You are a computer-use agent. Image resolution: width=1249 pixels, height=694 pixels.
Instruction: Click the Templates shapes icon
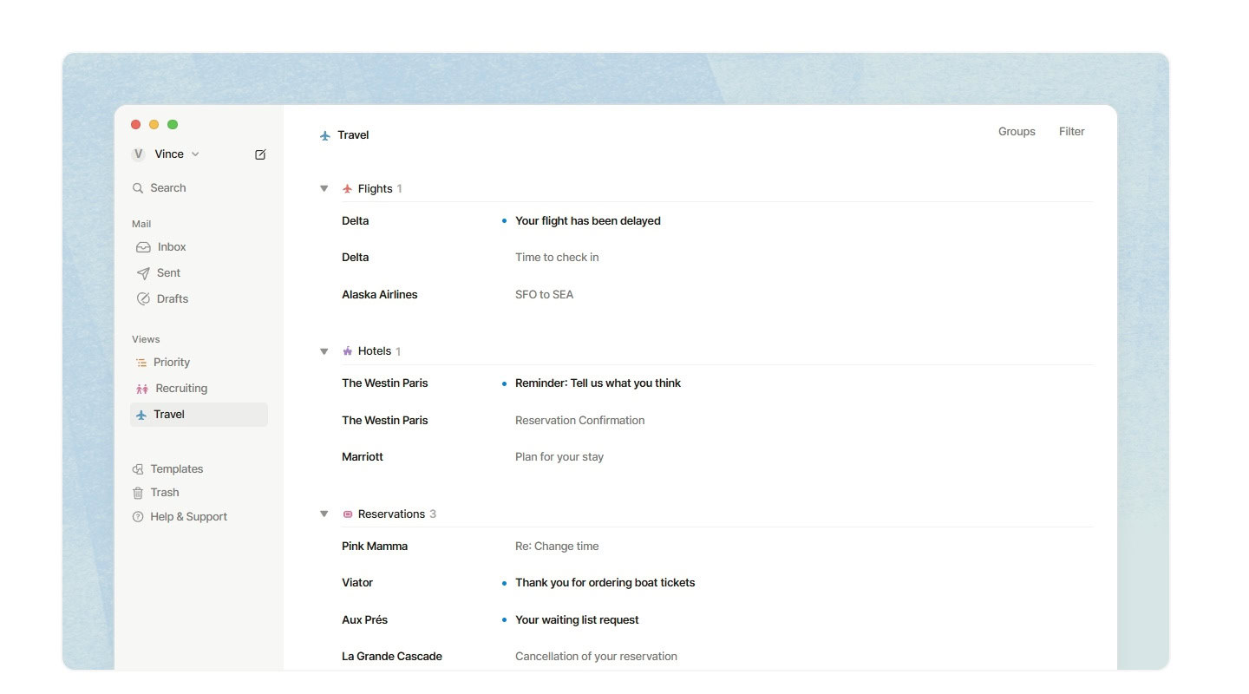pyautogui.click(x=138, y=469)
